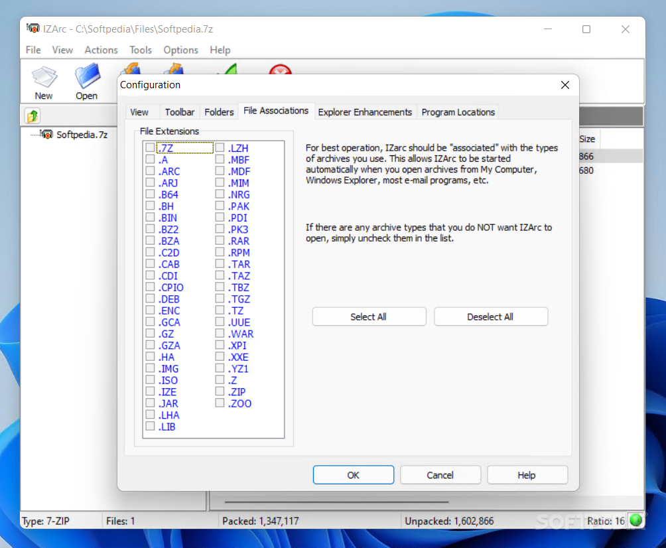This screenshot has height=548, width=666.
Task: Click the IZArc title bar app icon
Action: point(33,29)
